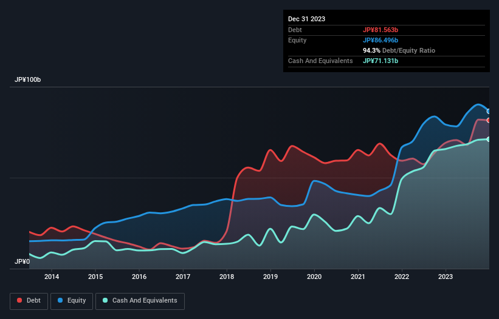The height and width of the screenshot is (319, 499).
Task: Toggle the Equity series legend button
Action: pyautogui.click(x=72, y=301)
